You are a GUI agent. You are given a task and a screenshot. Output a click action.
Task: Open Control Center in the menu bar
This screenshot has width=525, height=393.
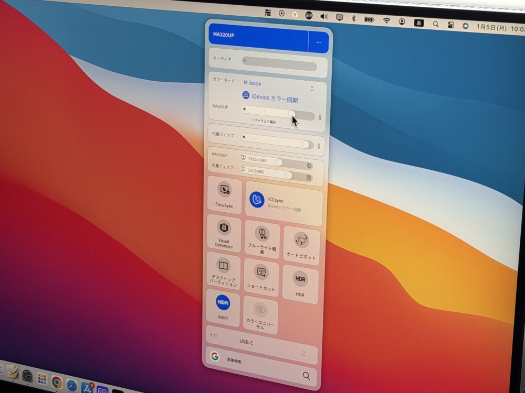tap(450, 24)
